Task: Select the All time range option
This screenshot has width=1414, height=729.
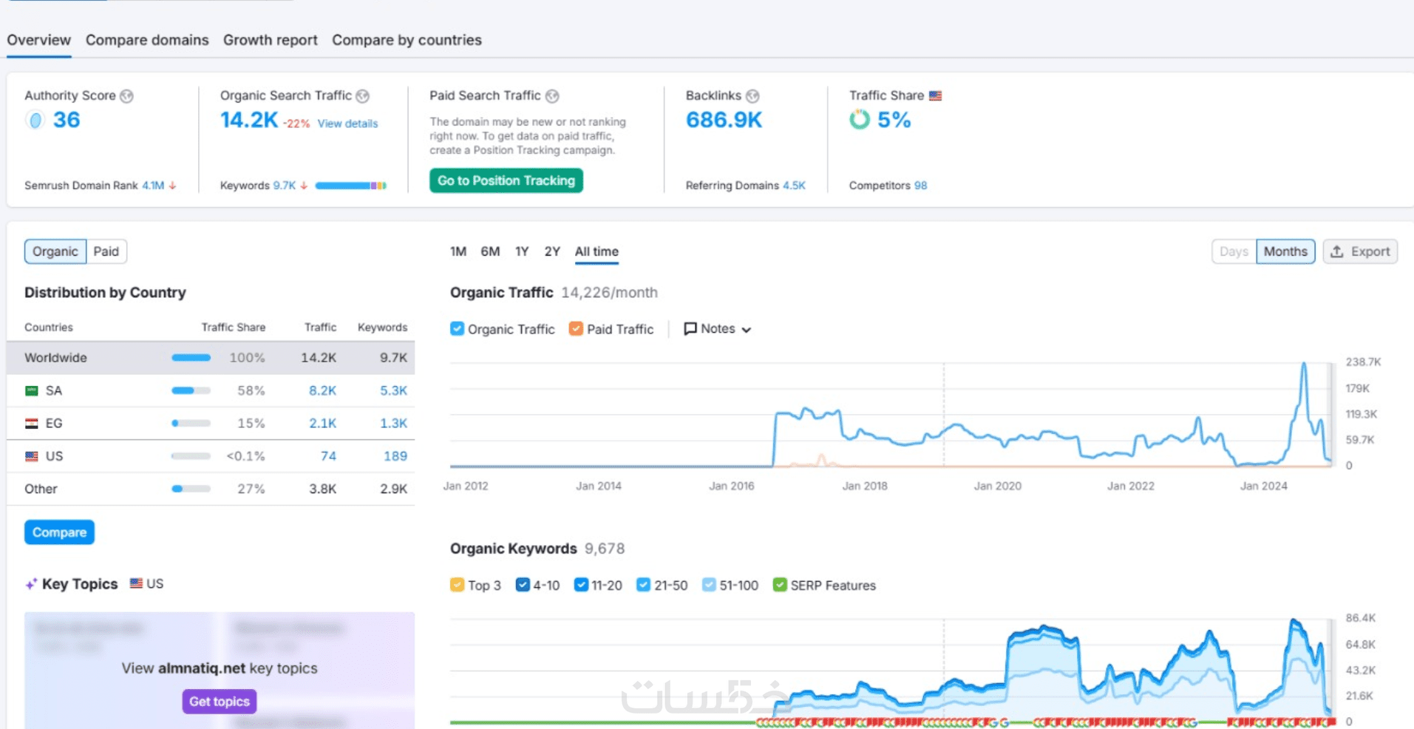Action: click(596, 251)
